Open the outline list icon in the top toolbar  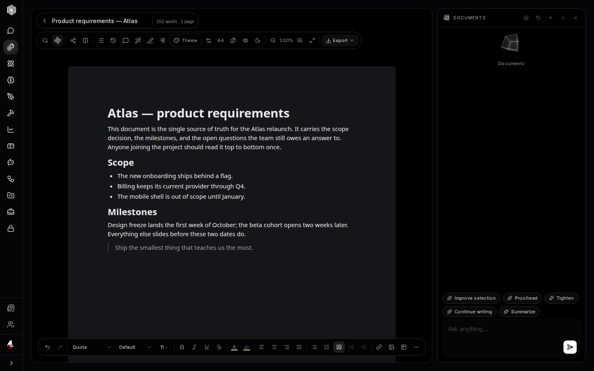coord(101,40)
